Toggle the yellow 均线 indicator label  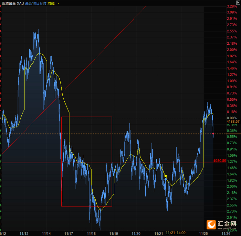coord(51,3)
